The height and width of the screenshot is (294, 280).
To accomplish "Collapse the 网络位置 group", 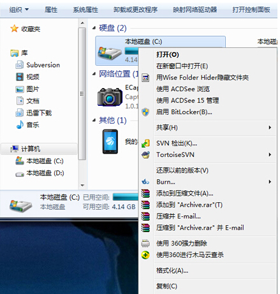I will [x=94, y=74].
